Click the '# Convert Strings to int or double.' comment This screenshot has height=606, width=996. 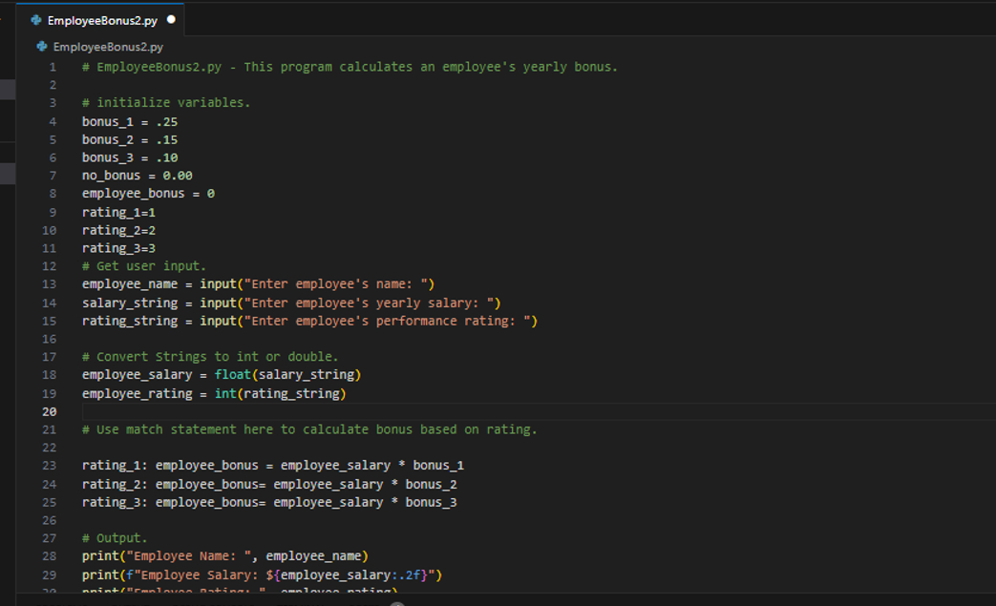coord(210,357)
